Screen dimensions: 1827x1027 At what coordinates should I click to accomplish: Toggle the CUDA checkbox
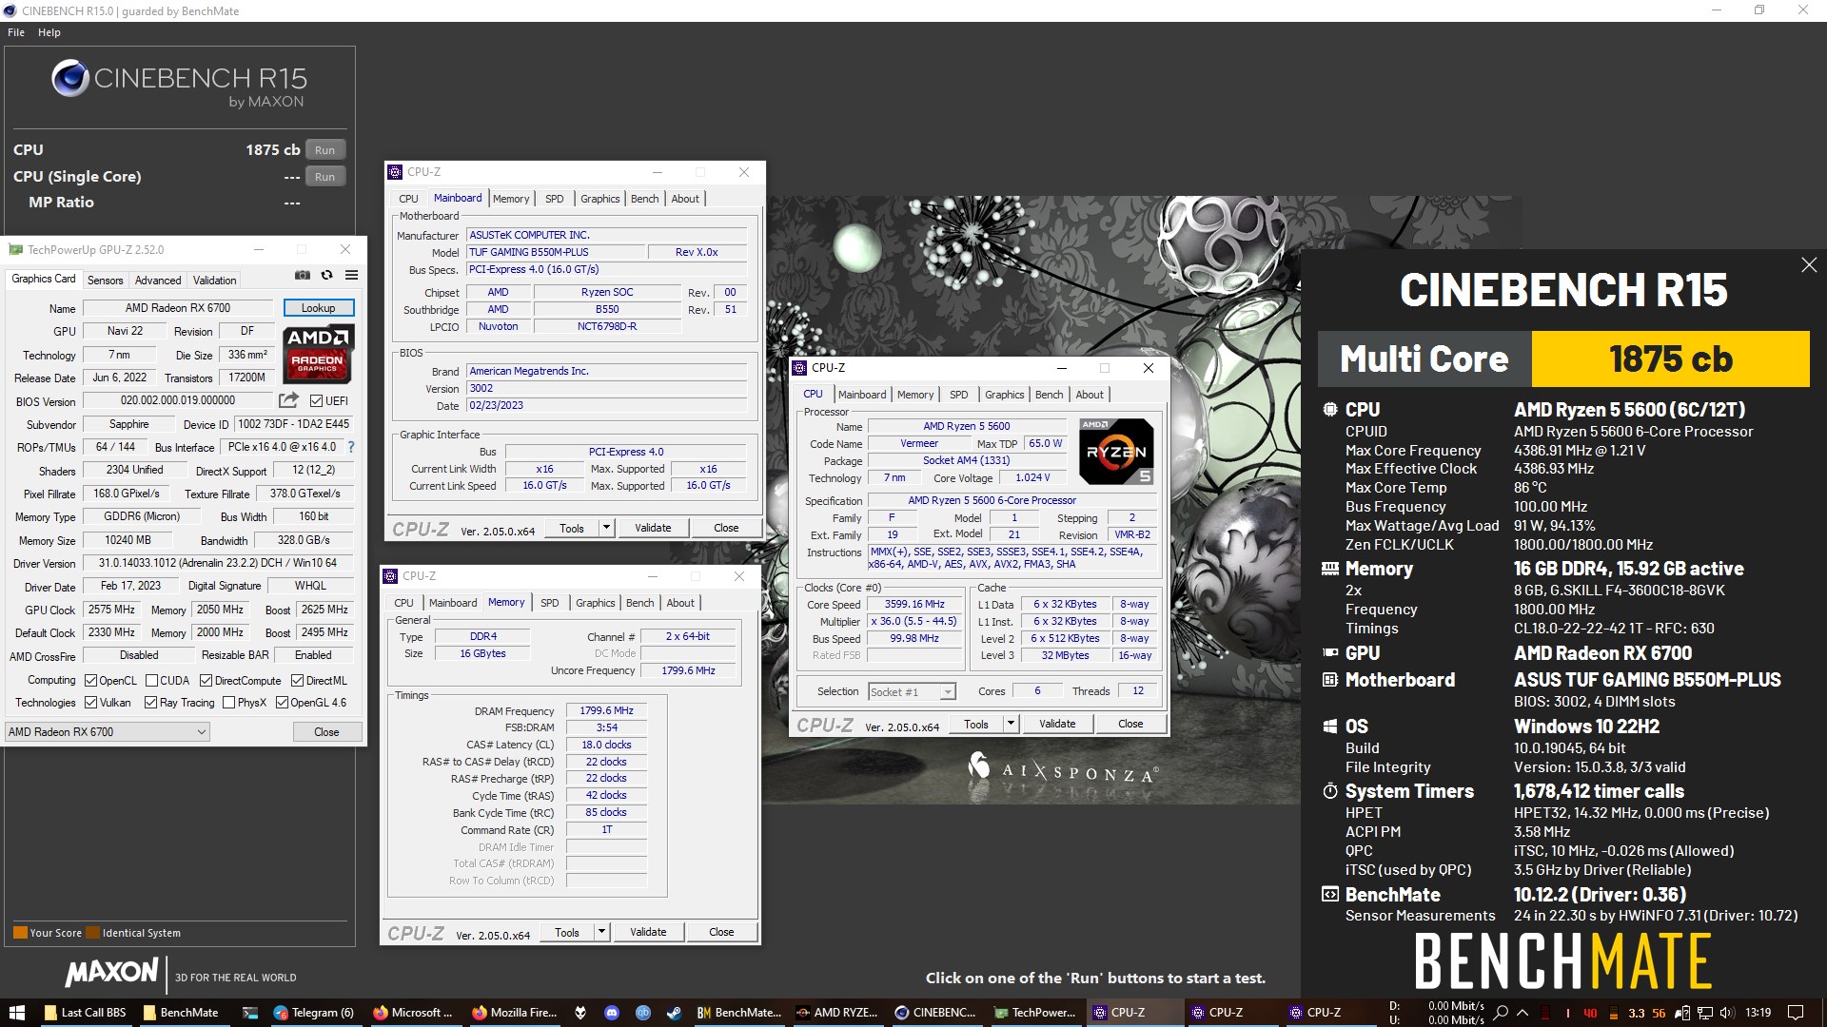pyautogui.click(x=151, y=681)
